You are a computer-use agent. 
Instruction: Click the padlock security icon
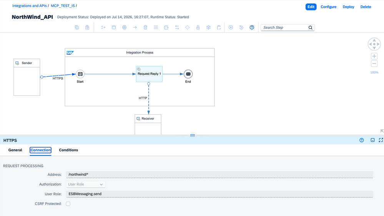198,27
